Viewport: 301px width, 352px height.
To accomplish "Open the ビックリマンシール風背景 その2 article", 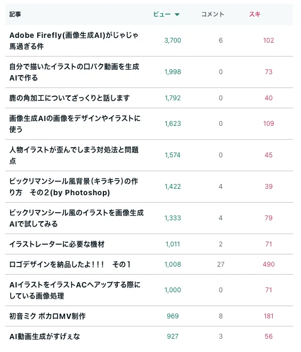I will (74, 187).
